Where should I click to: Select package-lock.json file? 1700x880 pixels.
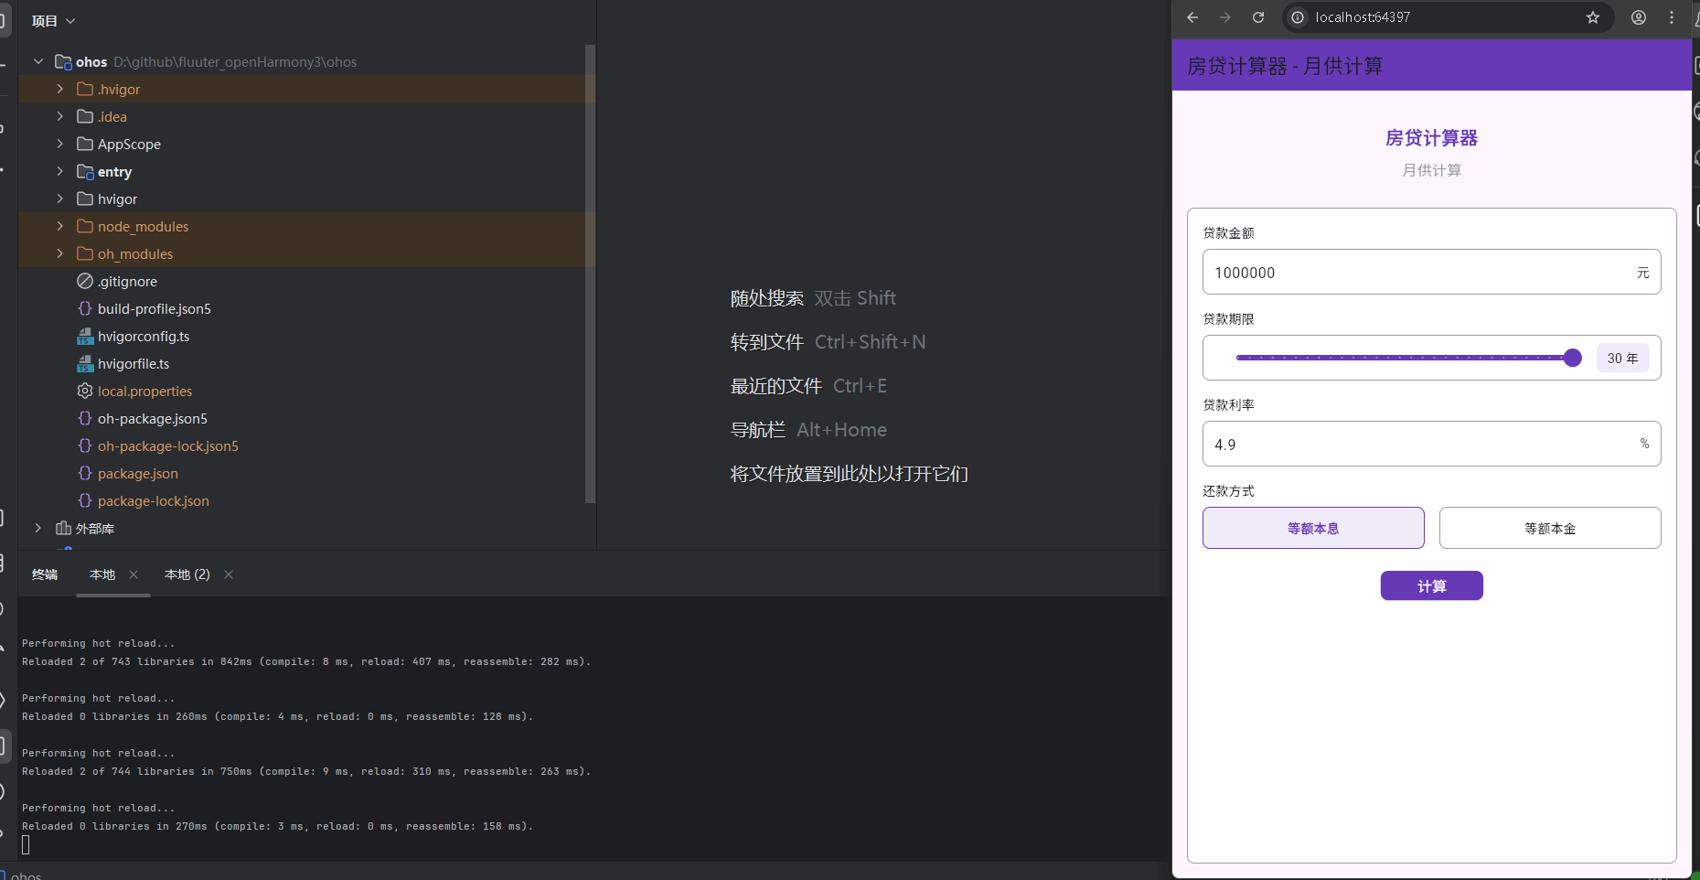click(x=154, y=500)
